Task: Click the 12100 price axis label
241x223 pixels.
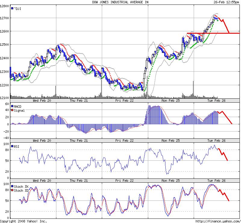Action: (x=5, y=98)
